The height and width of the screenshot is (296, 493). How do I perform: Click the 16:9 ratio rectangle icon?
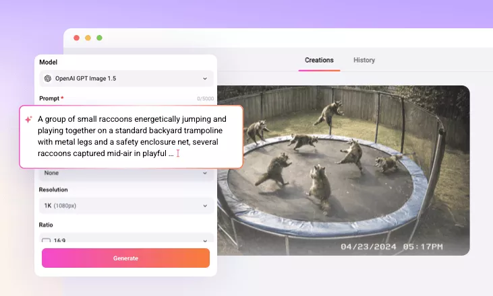[47, 240]
